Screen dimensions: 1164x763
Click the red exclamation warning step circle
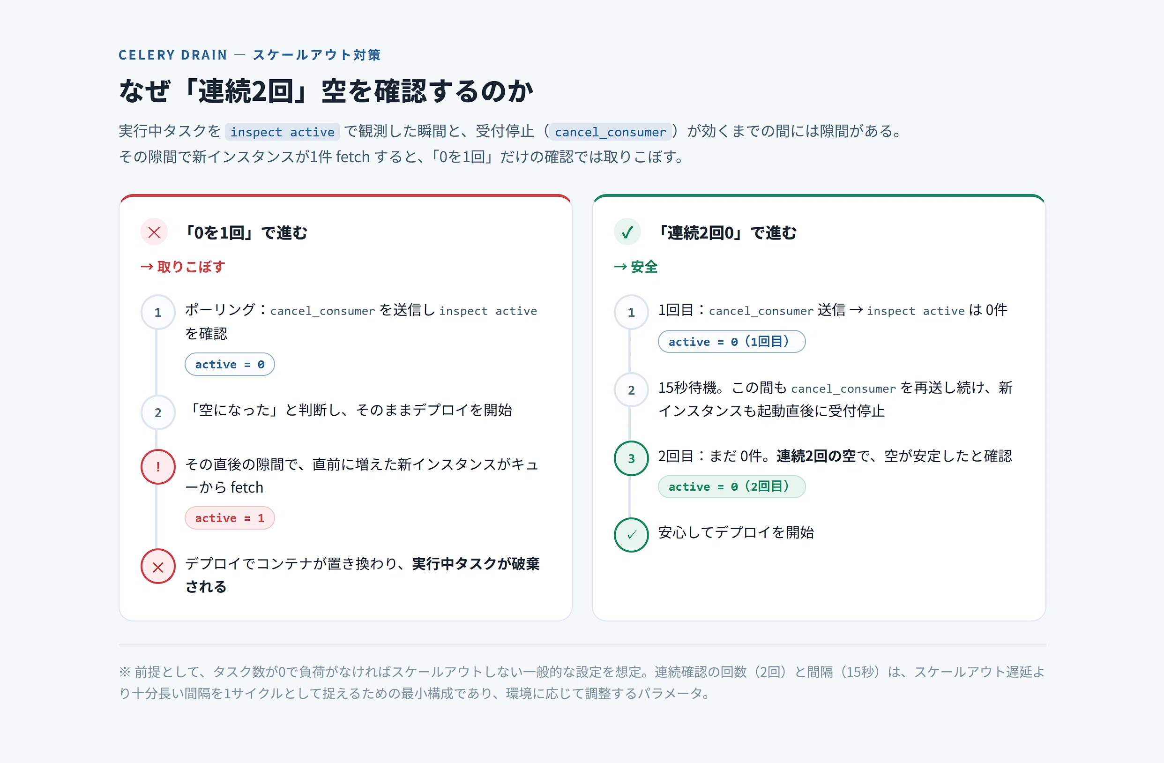click(x=158, y=467)
